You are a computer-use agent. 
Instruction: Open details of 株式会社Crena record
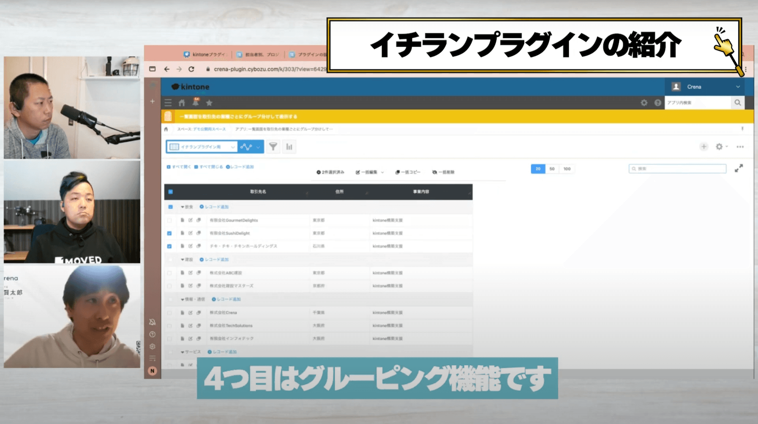coord(182,313)
